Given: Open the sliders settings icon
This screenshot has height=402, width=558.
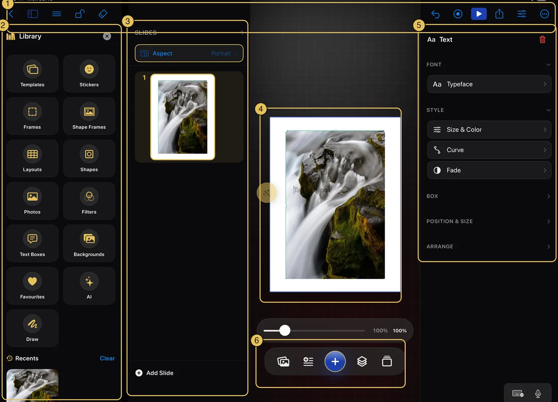Looking at the screenshot, I should point(522,14).
